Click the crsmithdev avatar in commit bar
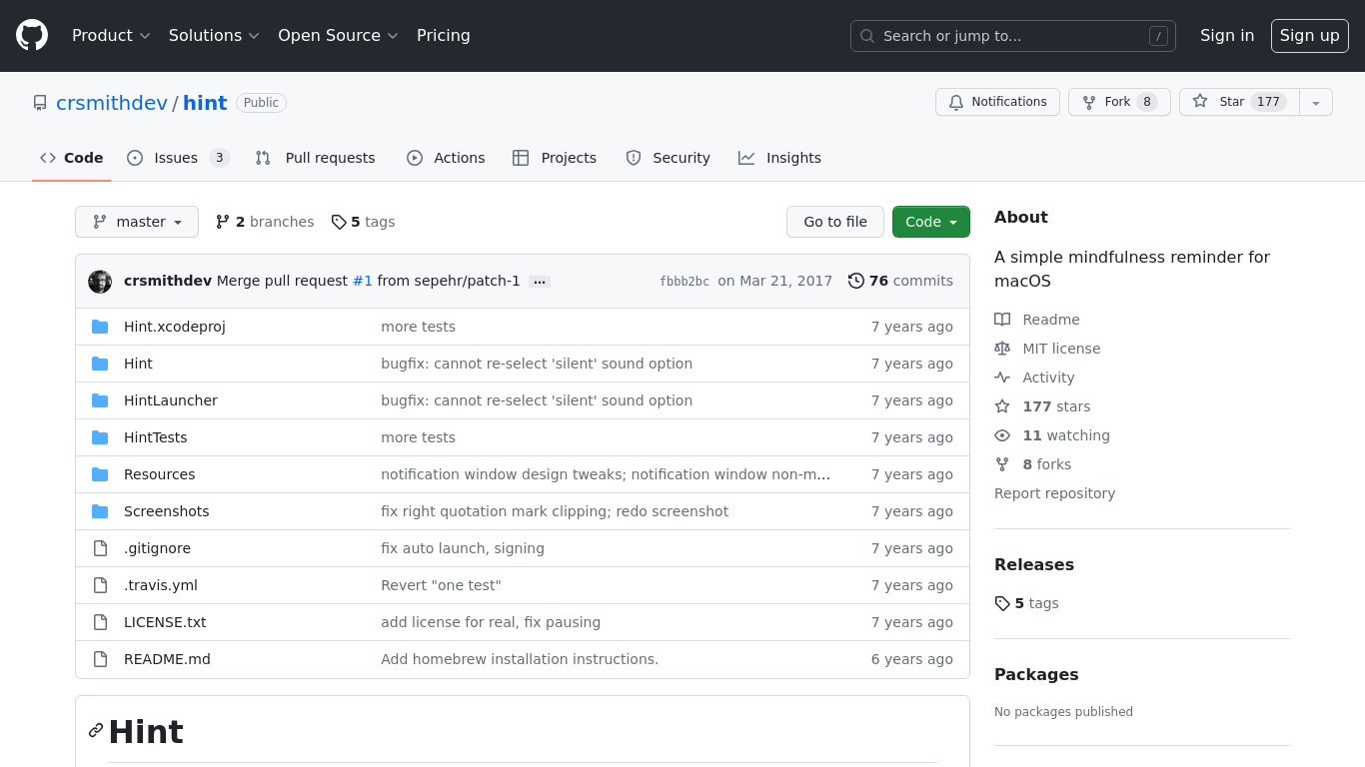 pos(100,282)
